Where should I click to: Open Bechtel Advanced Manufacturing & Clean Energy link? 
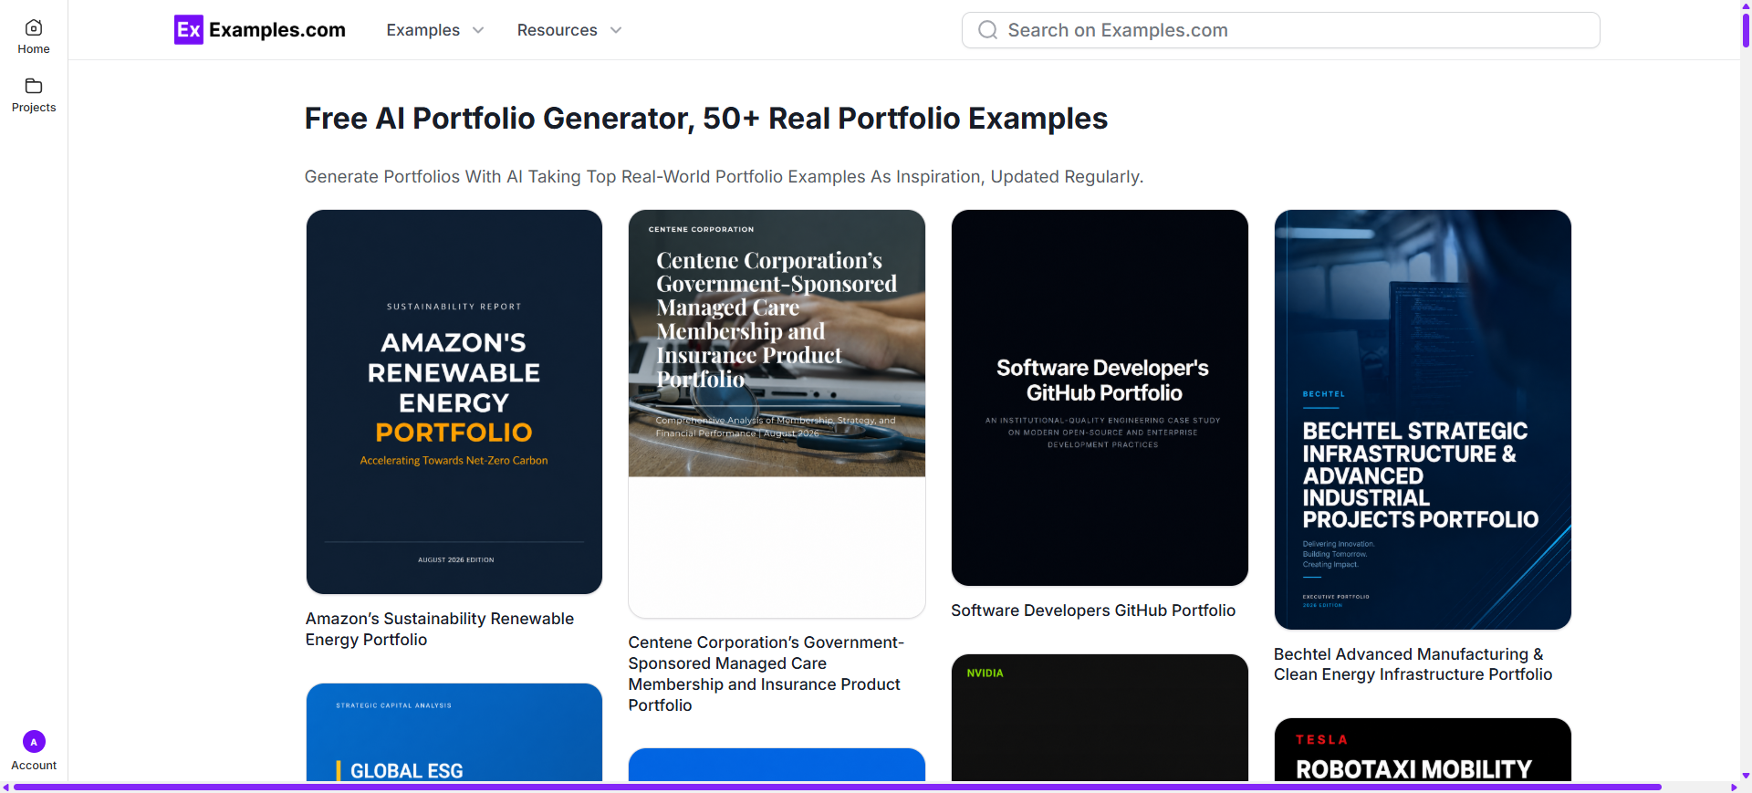coord(1413,664)
